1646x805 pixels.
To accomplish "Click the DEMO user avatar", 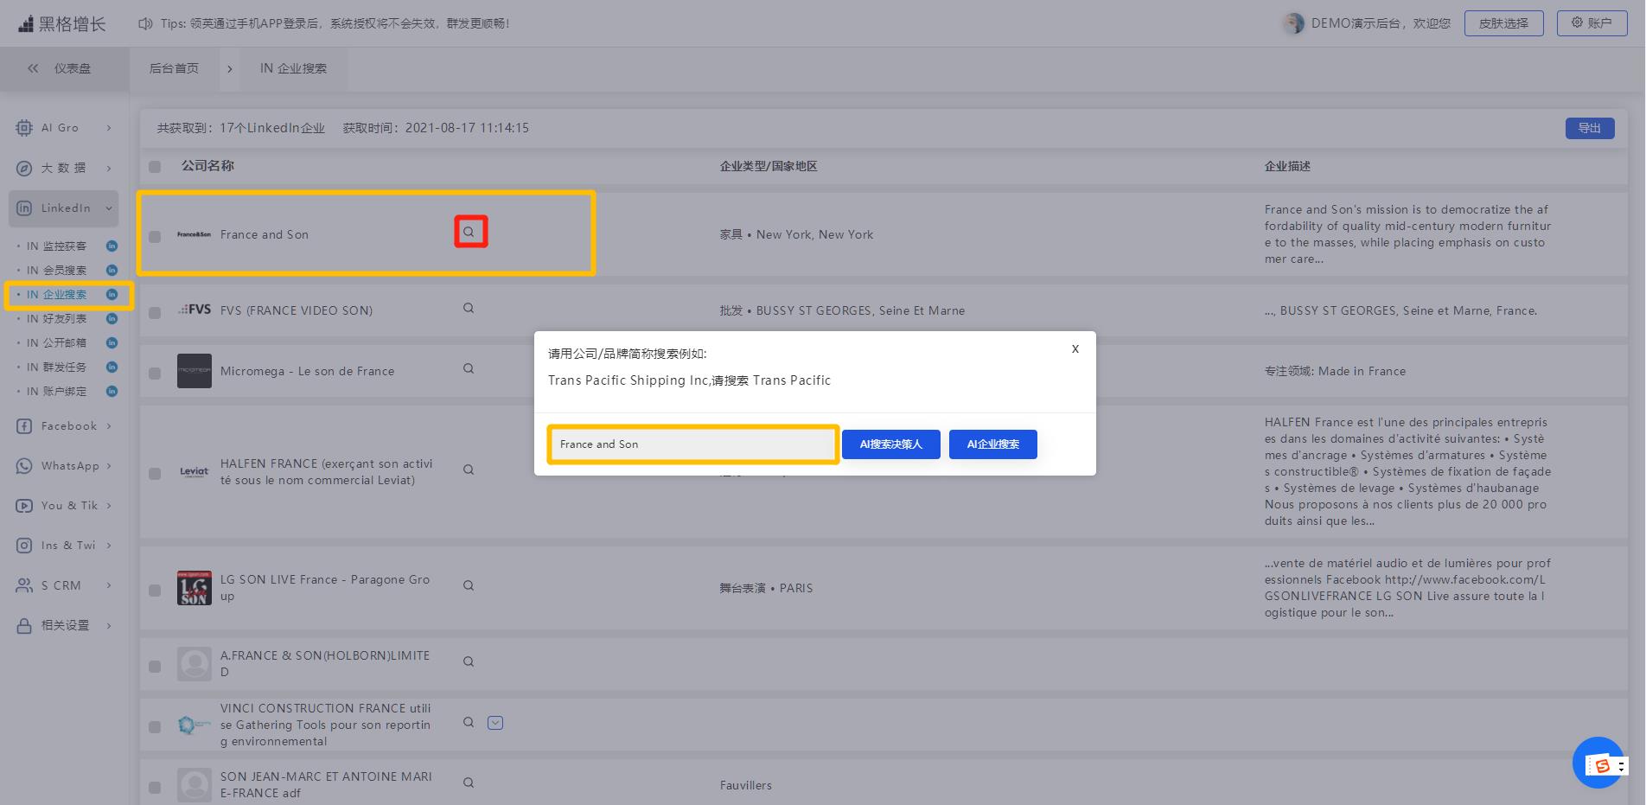I will 1294,23.
